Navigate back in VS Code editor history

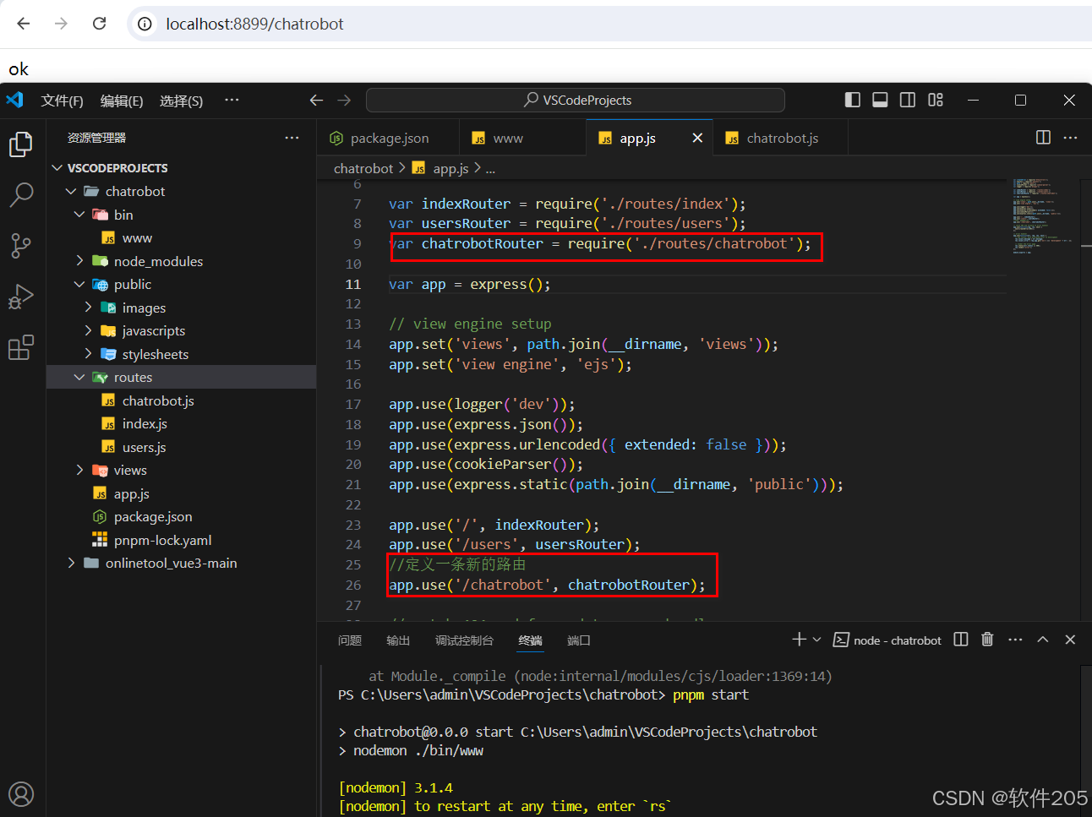316,100
